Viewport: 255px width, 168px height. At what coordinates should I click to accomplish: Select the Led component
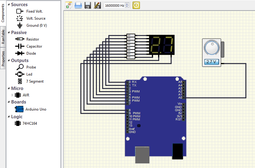(x=29, y=74)
